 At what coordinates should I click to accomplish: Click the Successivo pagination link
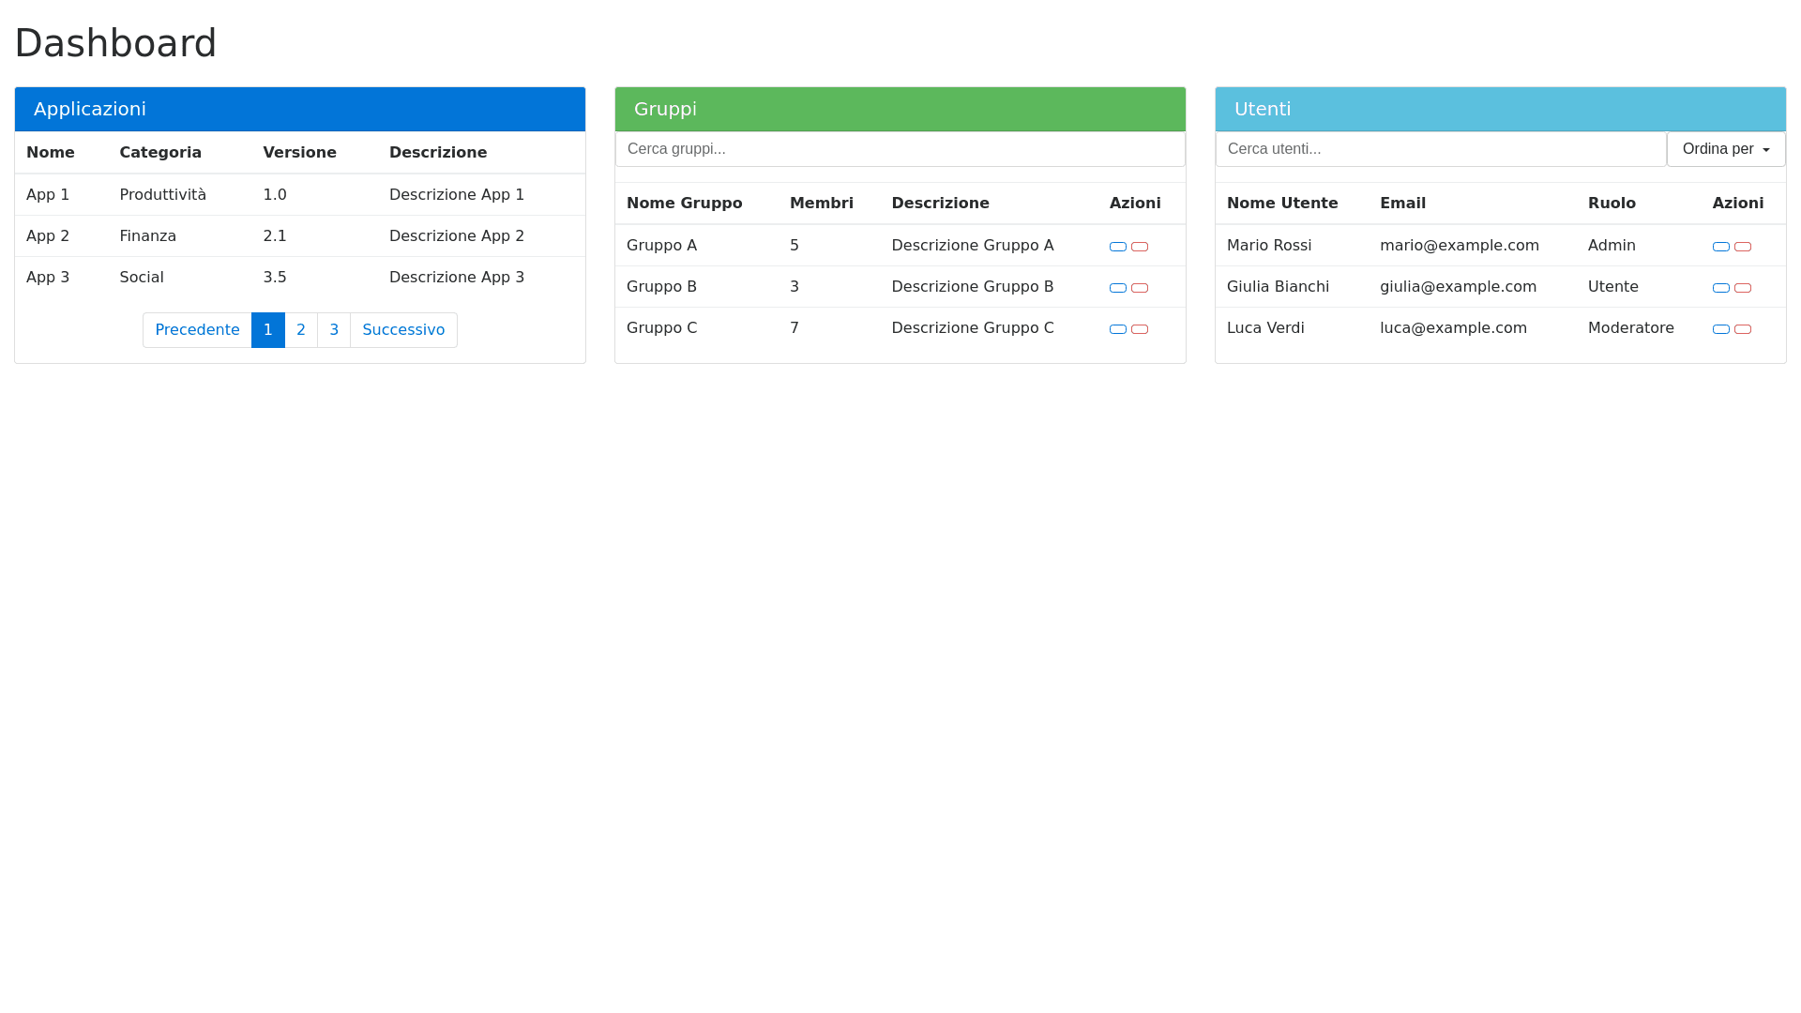coord(403,330)
